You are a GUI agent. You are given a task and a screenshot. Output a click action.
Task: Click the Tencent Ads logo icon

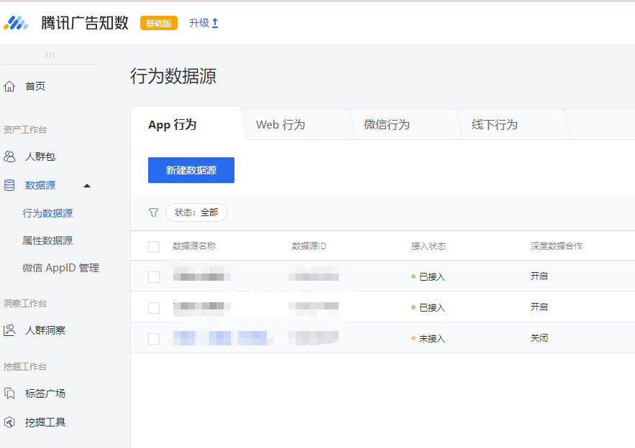click(x=16, y=23)
